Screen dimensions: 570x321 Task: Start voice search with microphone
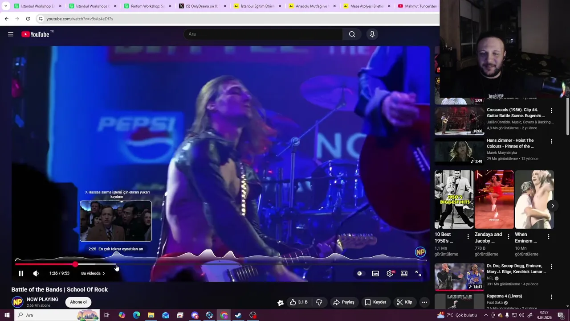click(x=372, y=34)
